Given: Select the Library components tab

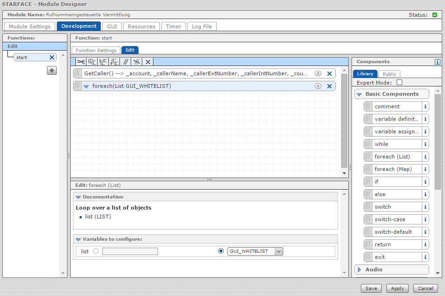Looking at the screenshot, I should click(365, 74).
